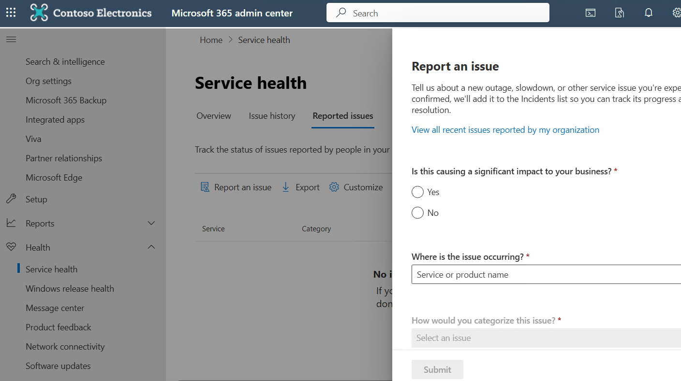Image resolution: width=681 pixels, height=381 pixels.
Task: Click Microsoft 365 admin center title
Action: click(232, 13)
